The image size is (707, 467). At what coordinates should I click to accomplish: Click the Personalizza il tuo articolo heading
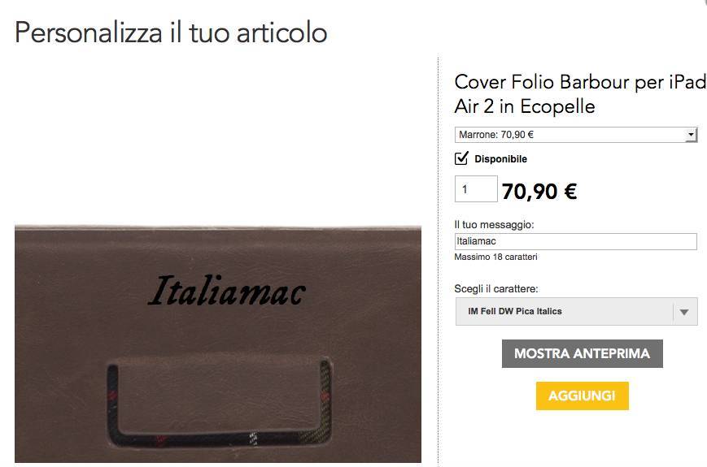(x=171, y=32)
